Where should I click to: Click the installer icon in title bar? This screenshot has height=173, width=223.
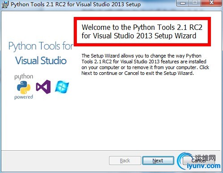coord(5,4)
